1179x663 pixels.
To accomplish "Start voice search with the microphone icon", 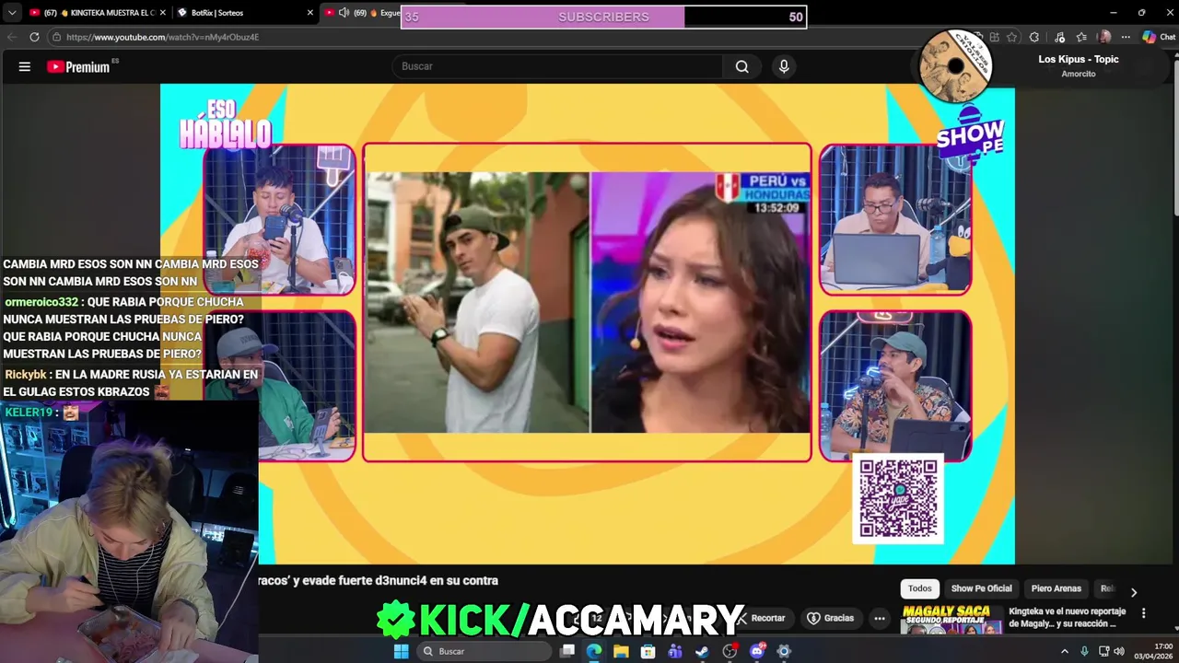I will point(784,66).
